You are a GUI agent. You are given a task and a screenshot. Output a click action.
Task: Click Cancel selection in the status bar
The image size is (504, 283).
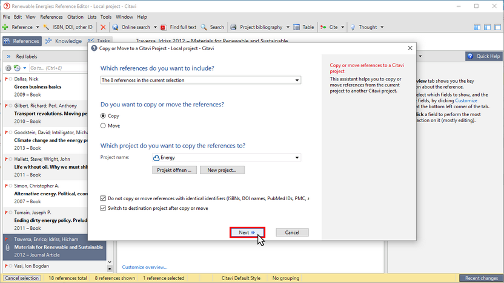tap(22, 278)
